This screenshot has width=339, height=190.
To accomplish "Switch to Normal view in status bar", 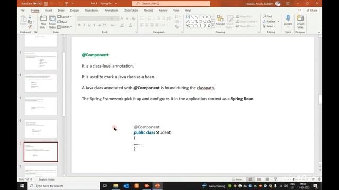I will (251, 179).
